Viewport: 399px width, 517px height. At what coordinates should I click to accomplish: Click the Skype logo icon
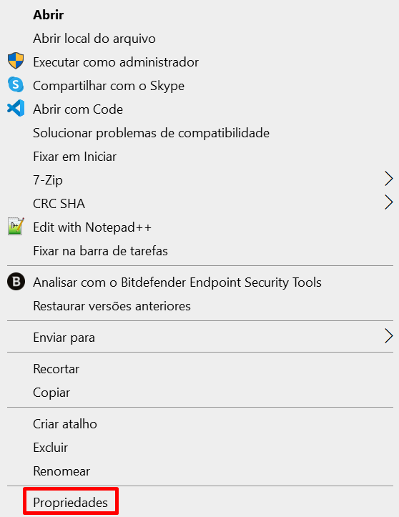pyautogui.click(x=16, y=85)
